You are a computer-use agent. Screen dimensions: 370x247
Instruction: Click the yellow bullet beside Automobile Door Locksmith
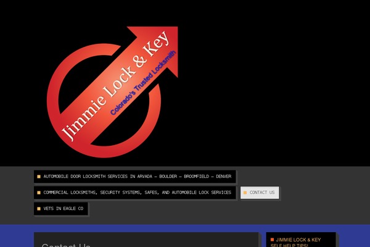tap(39, 177)
